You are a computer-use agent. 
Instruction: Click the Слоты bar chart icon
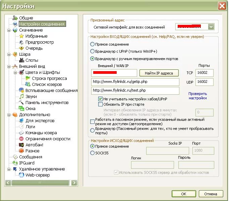[21, 60]
